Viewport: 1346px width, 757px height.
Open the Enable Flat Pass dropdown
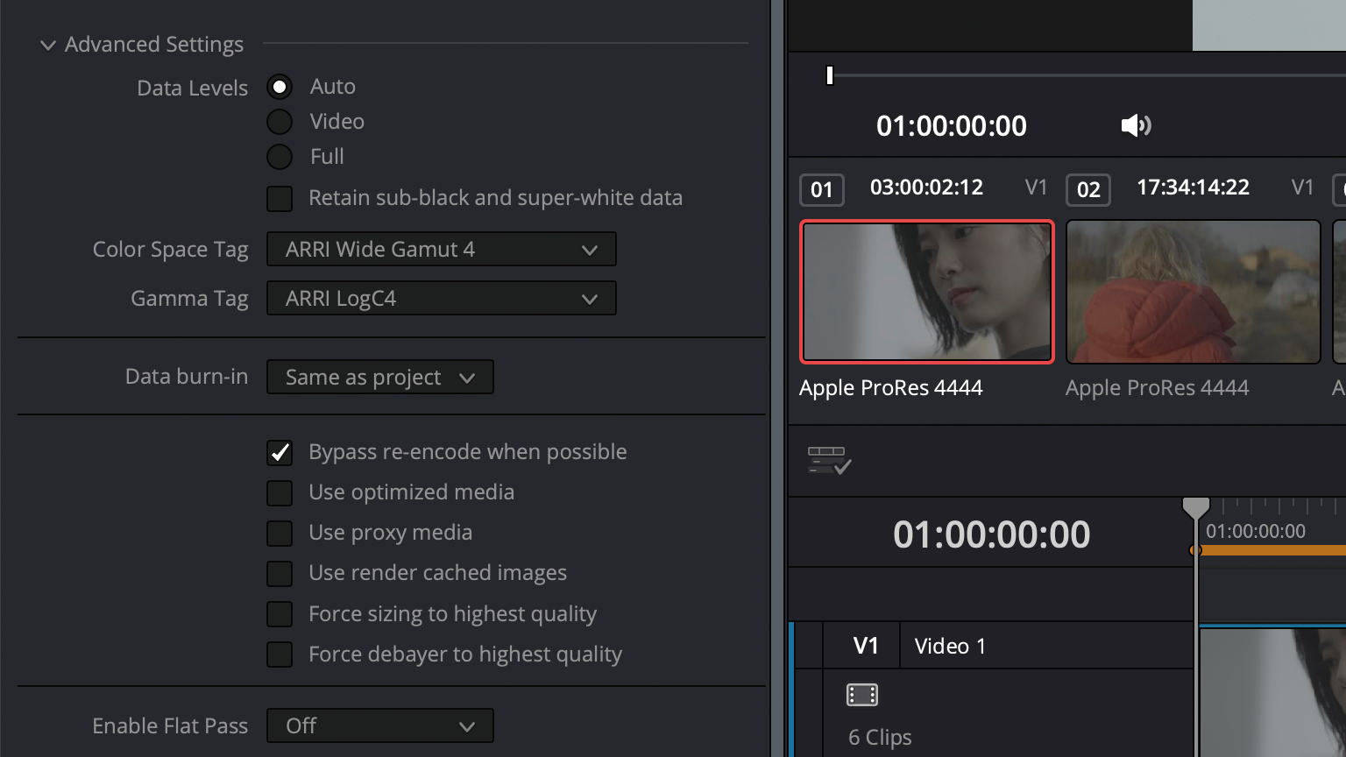[x=379, y=725]
